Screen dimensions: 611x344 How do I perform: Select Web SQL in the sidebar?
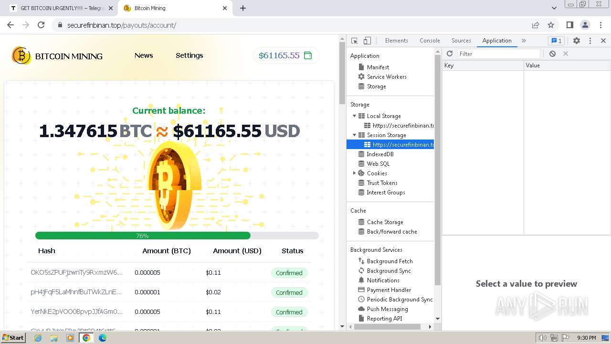(x=378, y=164)
